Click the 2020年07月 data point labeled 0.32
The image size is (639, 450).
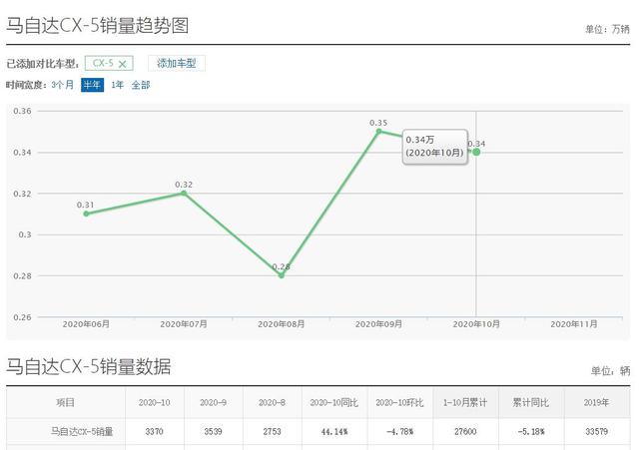click(x=184, y=193)
